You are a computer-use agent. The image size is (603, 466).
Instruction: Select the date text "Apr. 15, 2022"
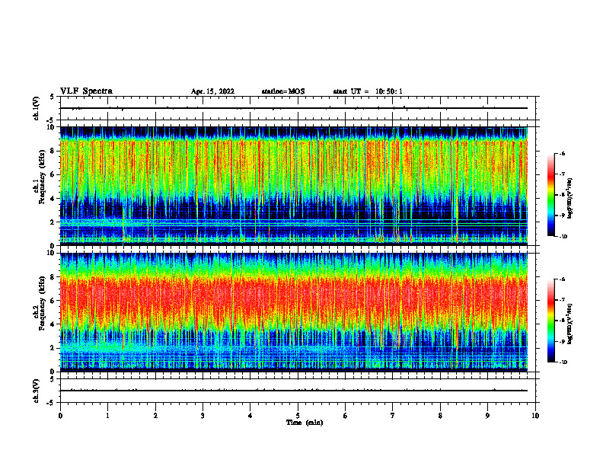[x=212, y=91]
